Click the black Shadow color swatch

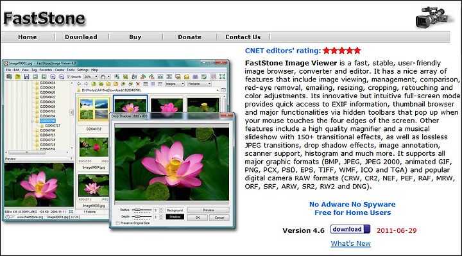click(175, 217)
